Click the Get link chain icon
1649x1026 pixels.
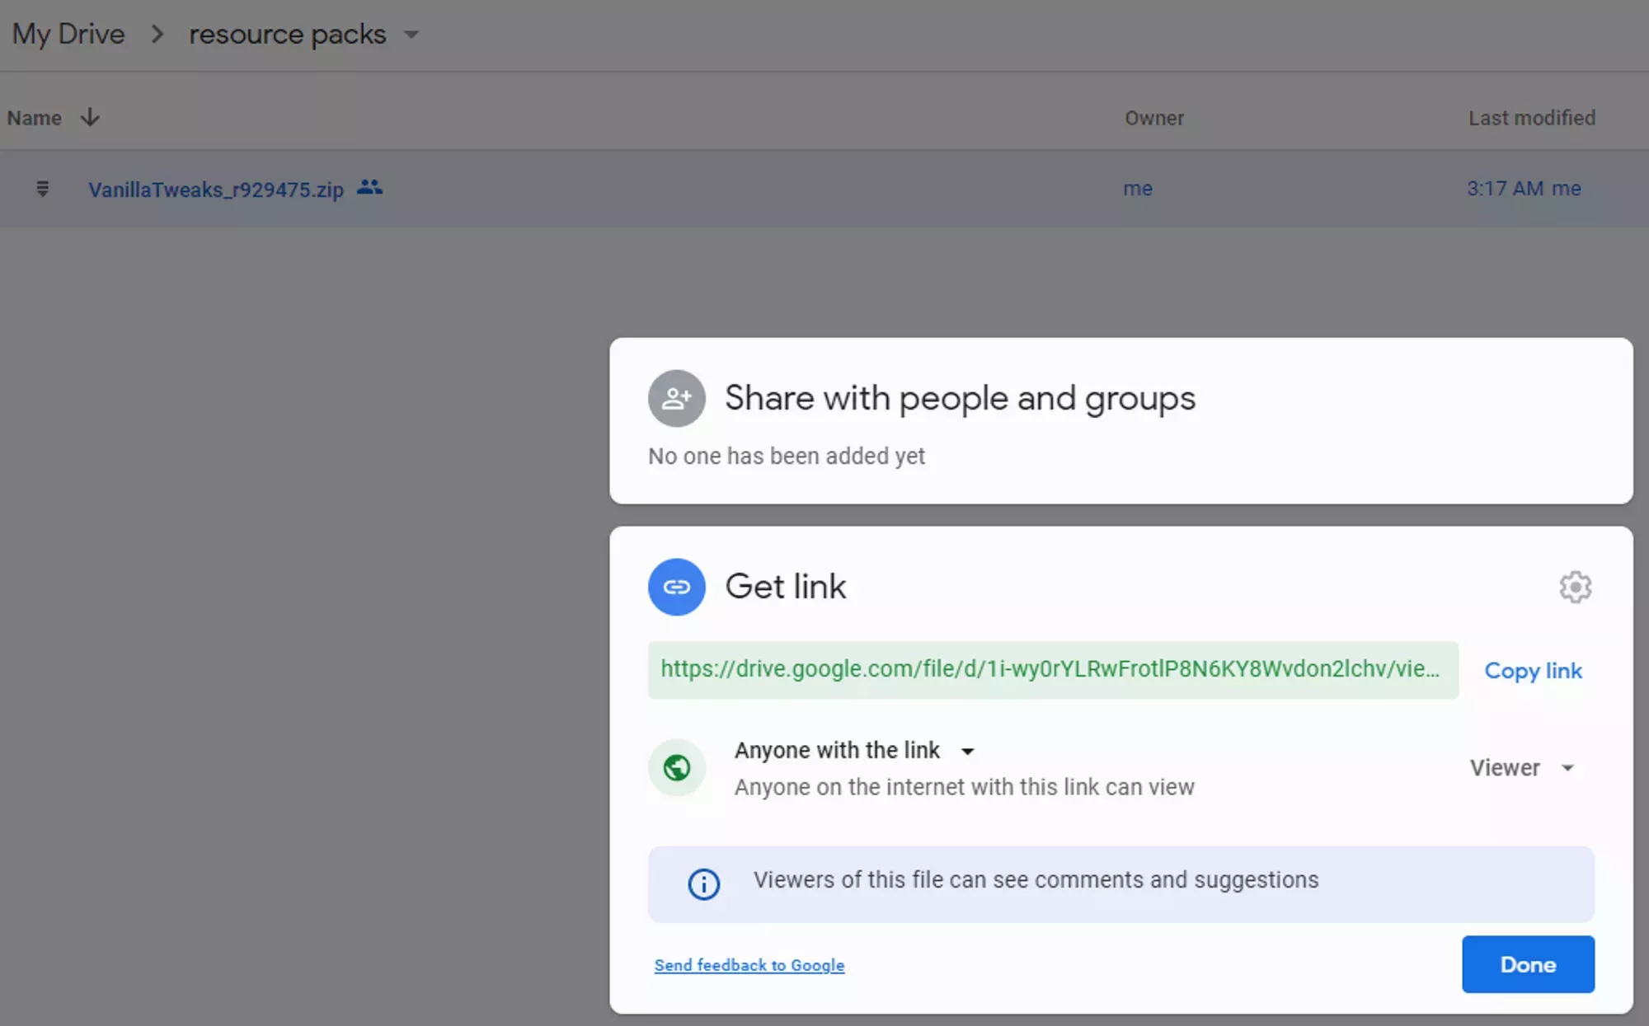(x=677, y=587)
